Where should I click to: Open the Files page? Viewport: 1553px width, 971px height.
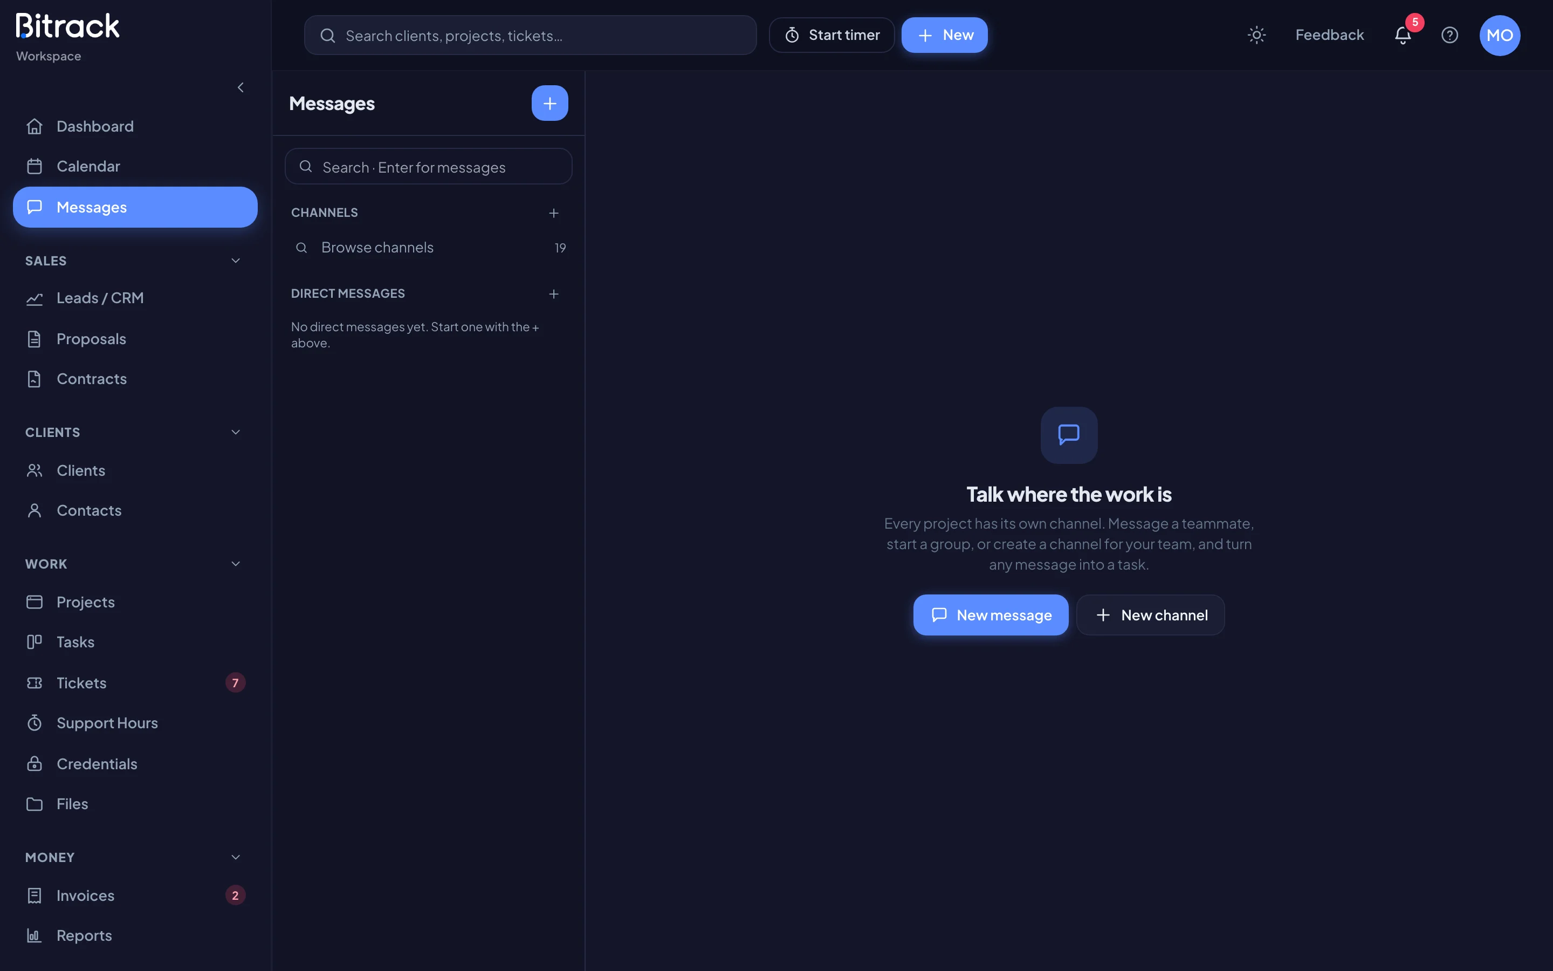click(135, 804)
